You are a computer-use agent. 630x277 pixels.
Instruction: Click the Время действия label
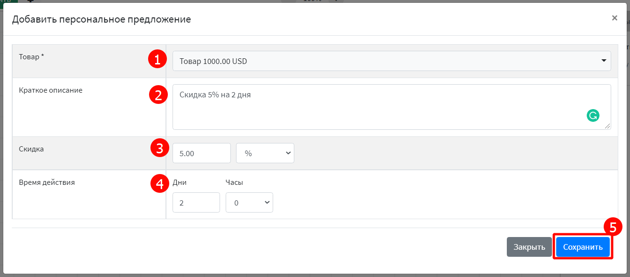[x=47, y=183]
